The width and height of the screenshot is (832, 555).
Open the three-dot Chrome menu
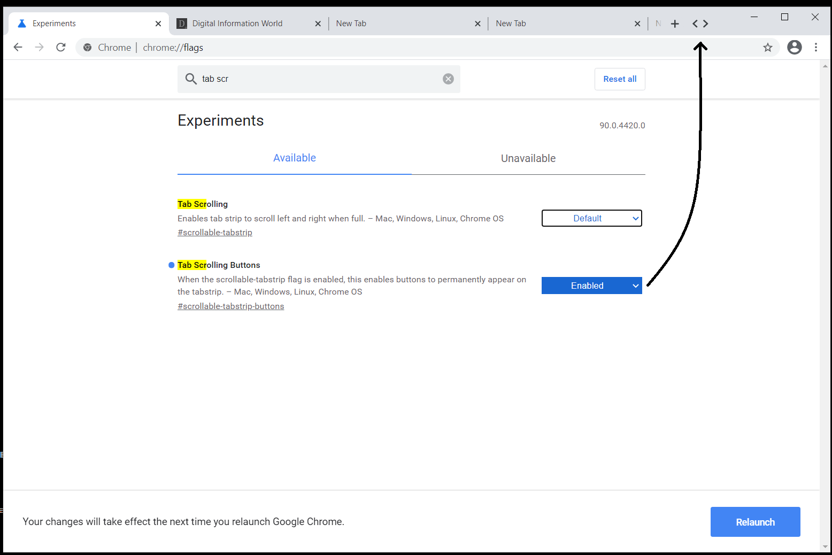point(816,47)
